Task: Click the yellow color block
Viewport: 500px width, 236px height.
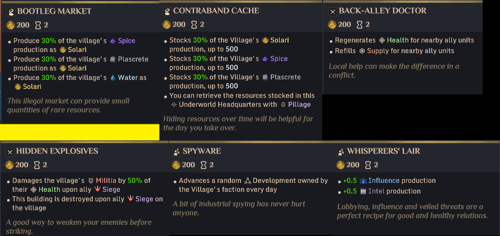Action: [x=79, y=132]
